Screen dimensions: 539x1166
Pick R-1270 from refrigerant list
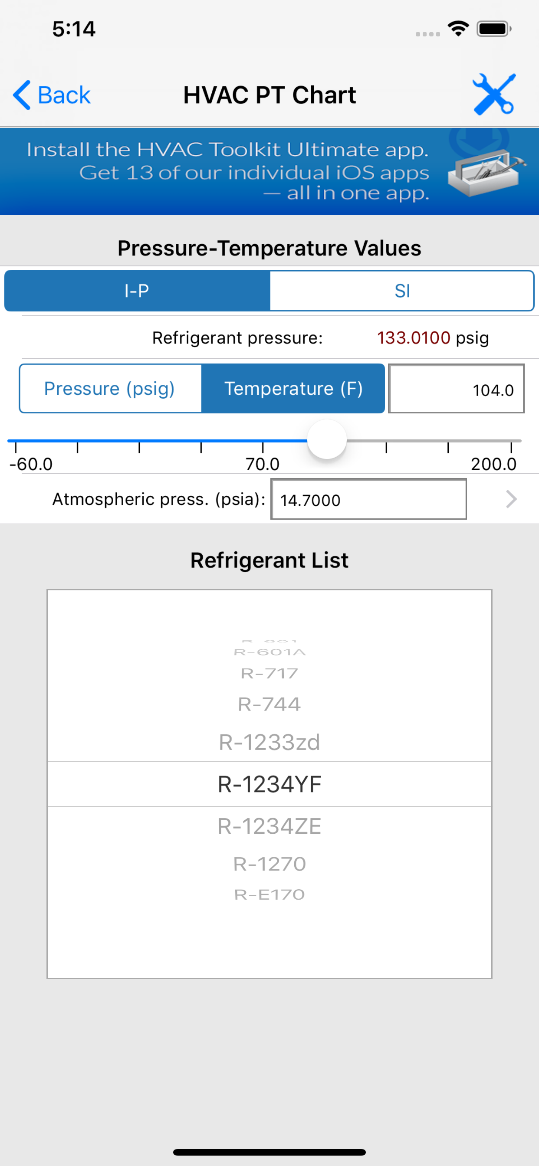point(269,864)
